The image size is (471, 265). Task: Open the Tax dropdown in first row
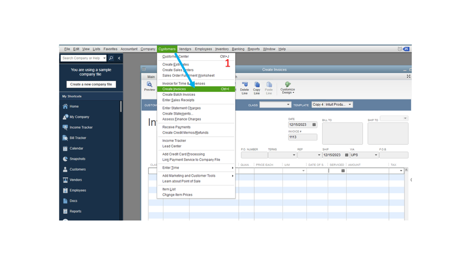point(401,171)
